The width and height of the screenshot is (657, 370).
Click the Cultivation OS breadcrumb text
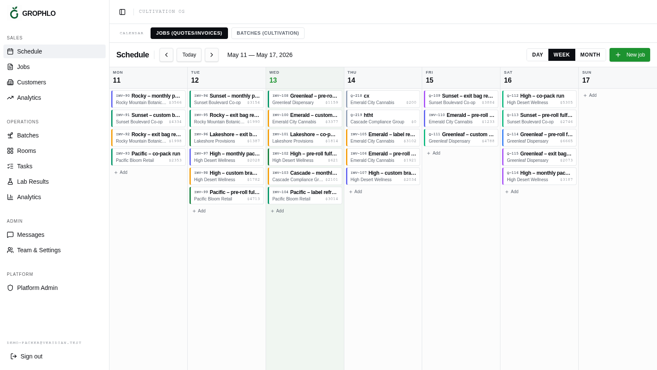pos(162,12)
